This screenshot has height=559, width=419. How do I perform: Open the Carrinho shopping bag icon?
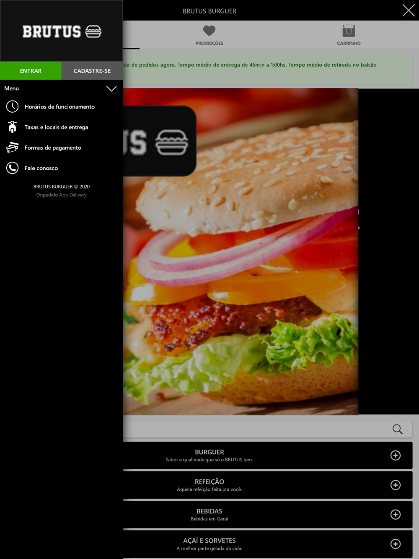pos(349,31)
